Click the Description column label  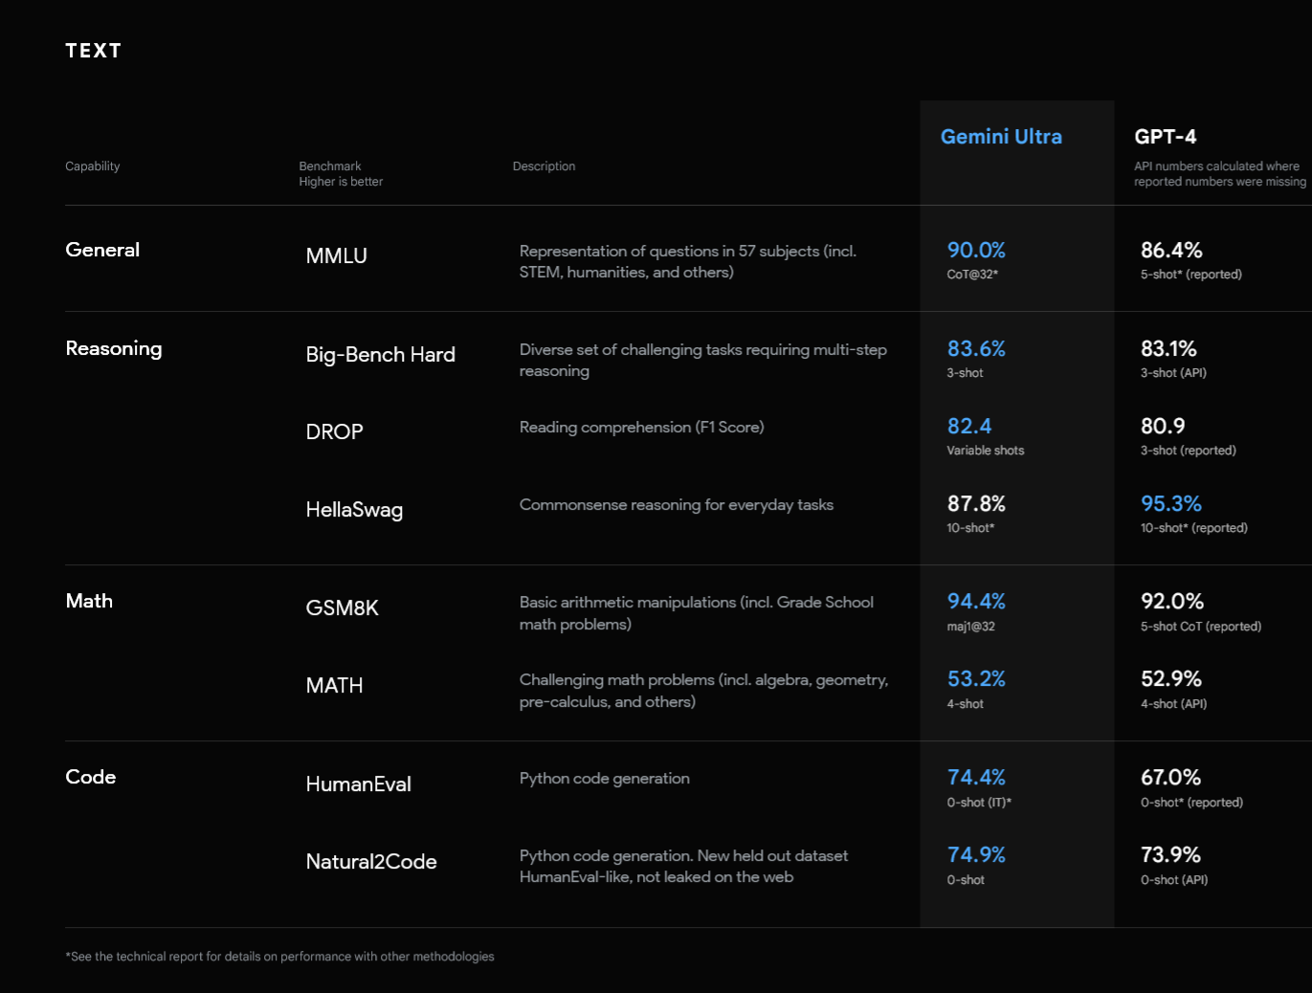544,166
